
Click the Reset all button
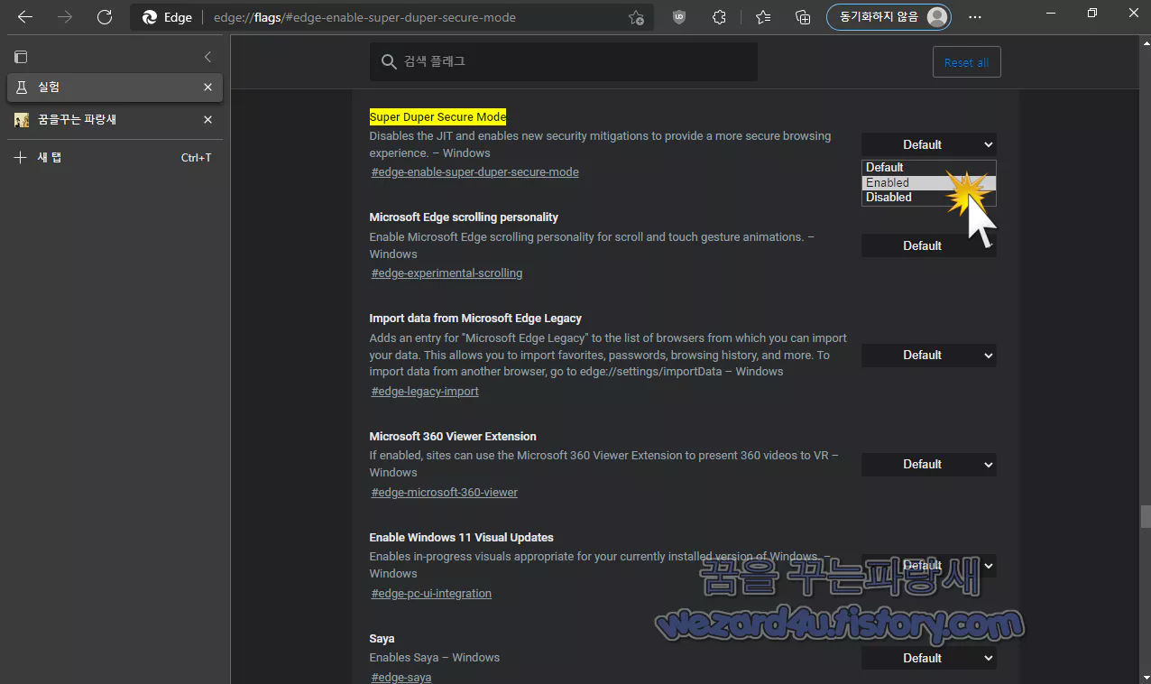(x=966, y=62)
